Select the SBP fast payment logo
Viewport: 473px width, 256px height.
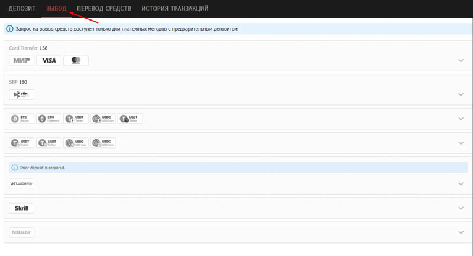(22, 94)
